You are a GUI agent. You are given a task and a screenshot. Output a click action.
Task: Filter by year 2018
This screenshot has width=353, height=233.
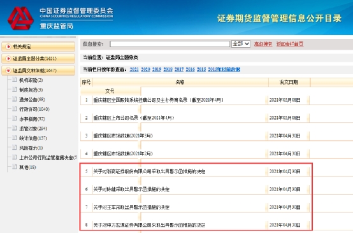pos(168,69)
